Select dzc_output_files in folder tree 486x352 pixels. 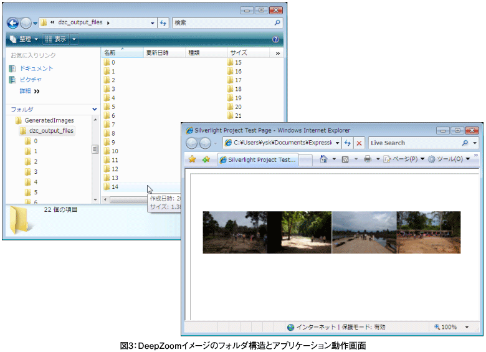[x=47, y=131]
